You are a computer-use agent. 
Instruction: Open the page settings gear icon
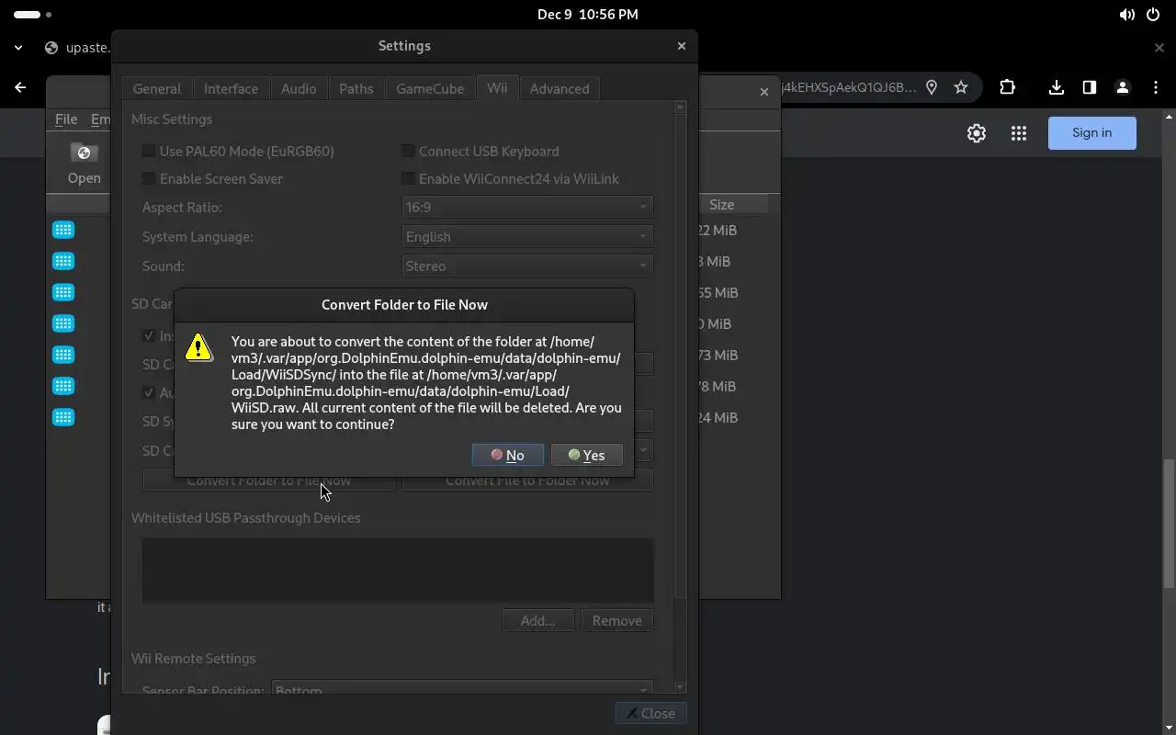pos(977,133)
